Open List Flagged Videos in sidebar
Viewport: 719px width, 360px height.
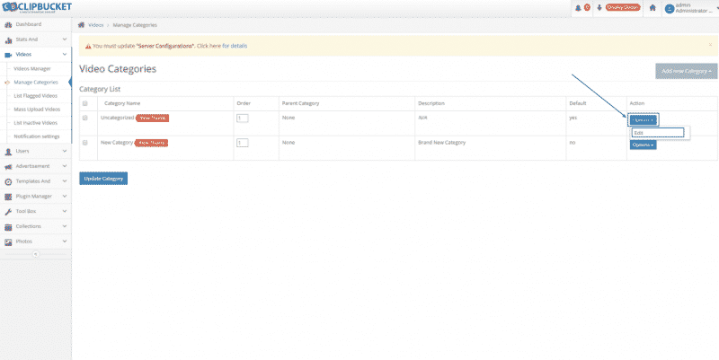(36, 95)
